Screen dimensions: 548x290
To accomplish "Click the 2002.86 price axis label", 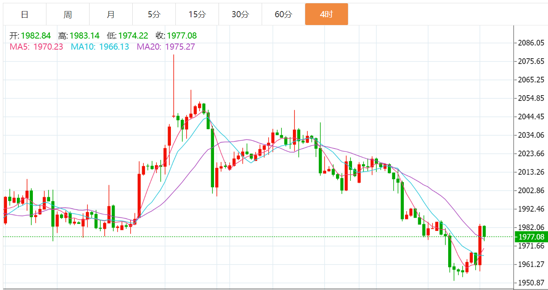I will tap(531, 190).
